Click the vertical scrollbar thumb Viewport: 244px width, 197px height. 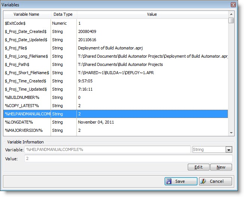[x=231, y=20]
